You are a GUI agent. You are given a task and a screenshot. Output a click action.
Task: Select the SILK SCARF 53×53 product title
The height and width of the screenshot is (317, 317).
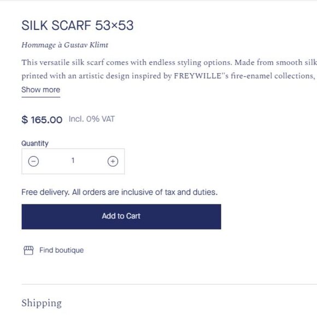coord(78,26)
